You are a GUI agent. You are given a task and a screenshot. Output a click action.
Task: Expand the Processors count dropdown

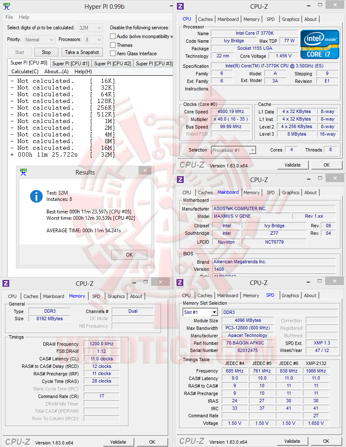tap(93, 40)
